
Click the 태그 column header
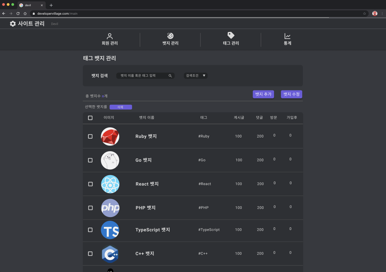click(204, 118)
